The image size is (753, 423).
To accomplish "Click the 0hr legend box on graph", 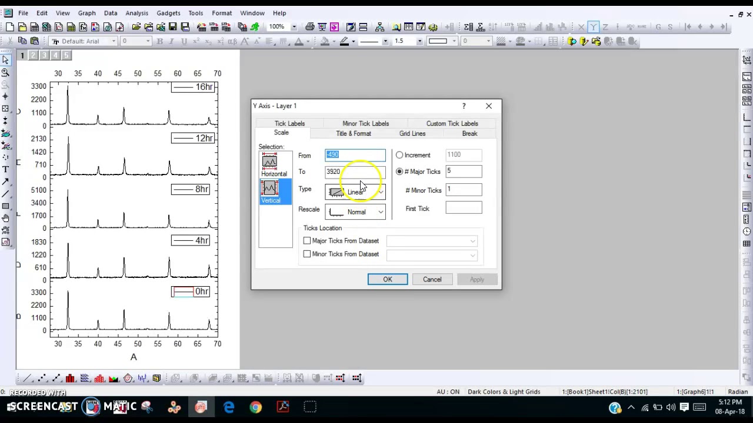I will point(191,292).
